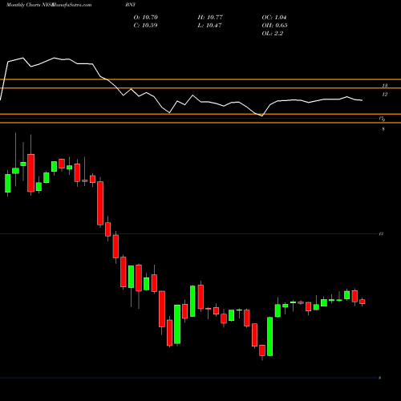Screen dimensions: 401x401
Task: Click the close price "C: 10.59"
Action: [x=145, y=26]
